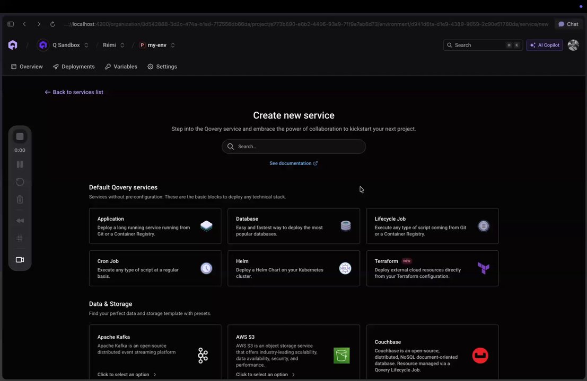Click the NEW badge next to Terraform
The width and height of the screenshot is (587, 381).
point(407,261)
